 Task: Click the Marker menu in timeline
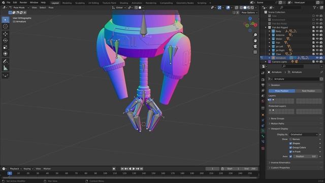click(47, 169)
